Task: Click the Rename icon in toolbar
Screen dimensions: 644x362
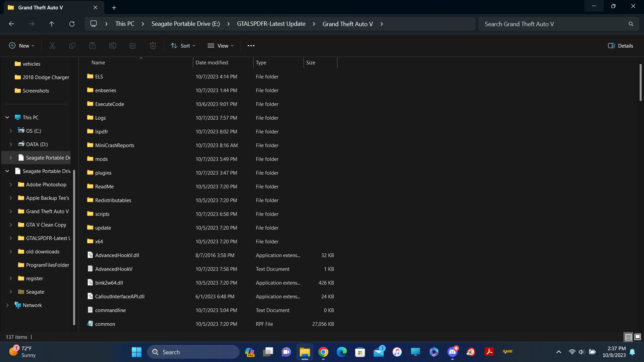Action: [x=113, y=46]
